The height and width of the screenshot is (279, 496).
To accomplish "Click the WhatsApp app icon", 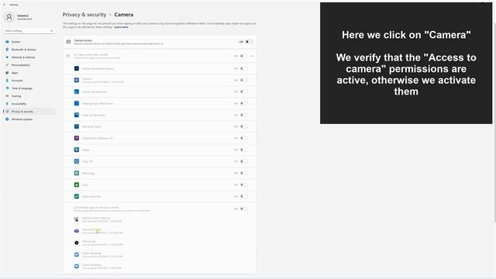I will pyautogui.click(x=77, y=173).
